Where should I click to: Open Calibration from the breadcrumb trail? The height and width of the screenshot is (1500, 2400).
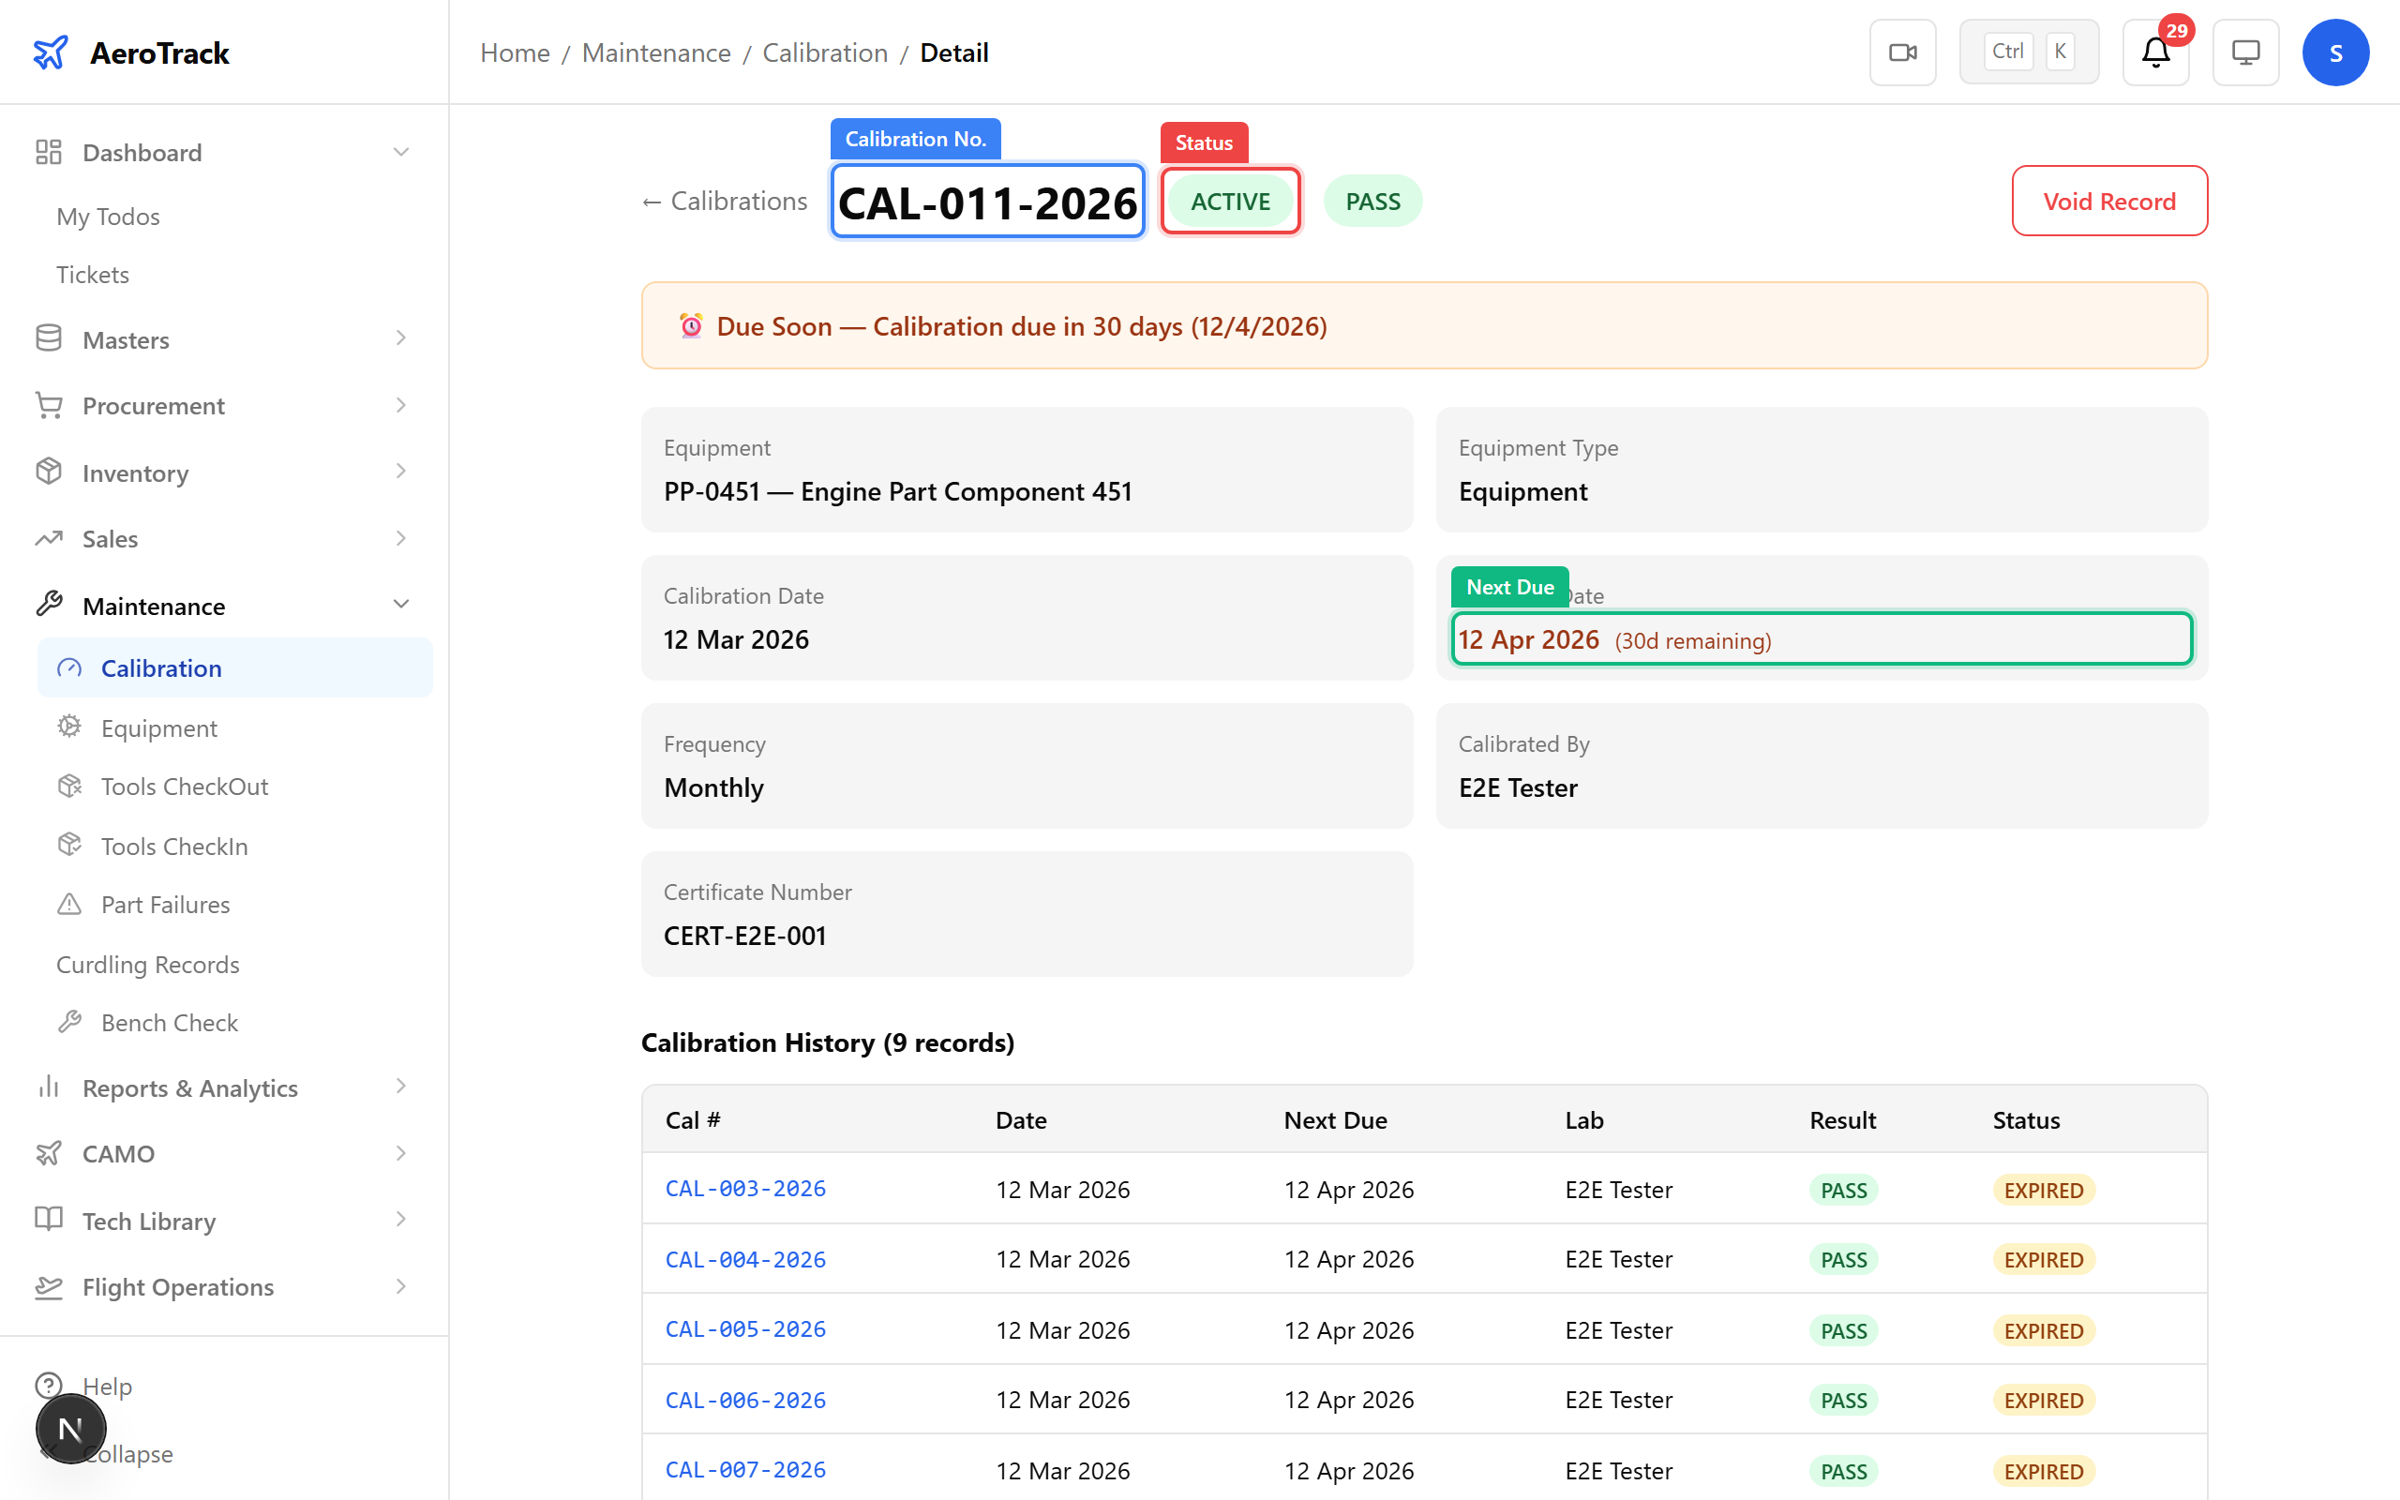coord(825,52)
